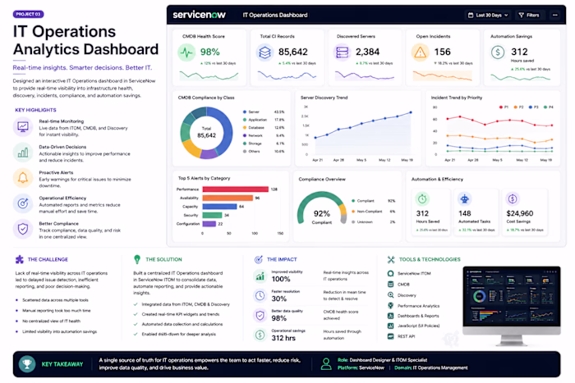The height and width of the screenshot is (383, 575).
Task: Click the REST API tool entry
Action: [401, 336]
